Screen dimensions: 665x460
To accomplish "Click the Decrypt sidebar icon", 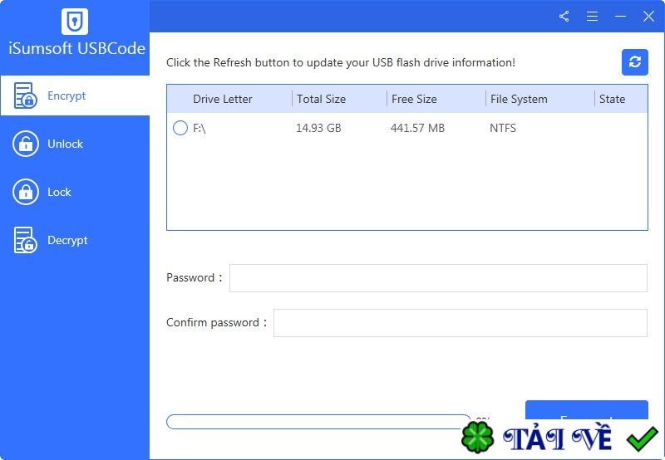I will click(25, 240).
